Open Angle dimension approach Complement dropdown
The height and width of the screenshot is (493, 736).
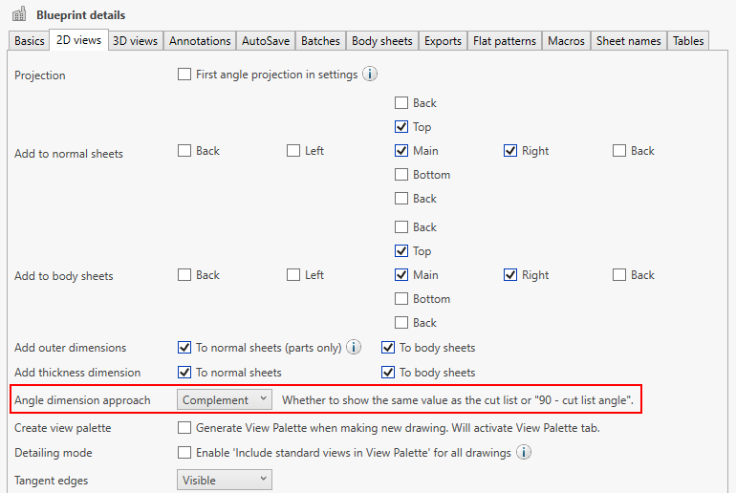[x=225, y=400]
